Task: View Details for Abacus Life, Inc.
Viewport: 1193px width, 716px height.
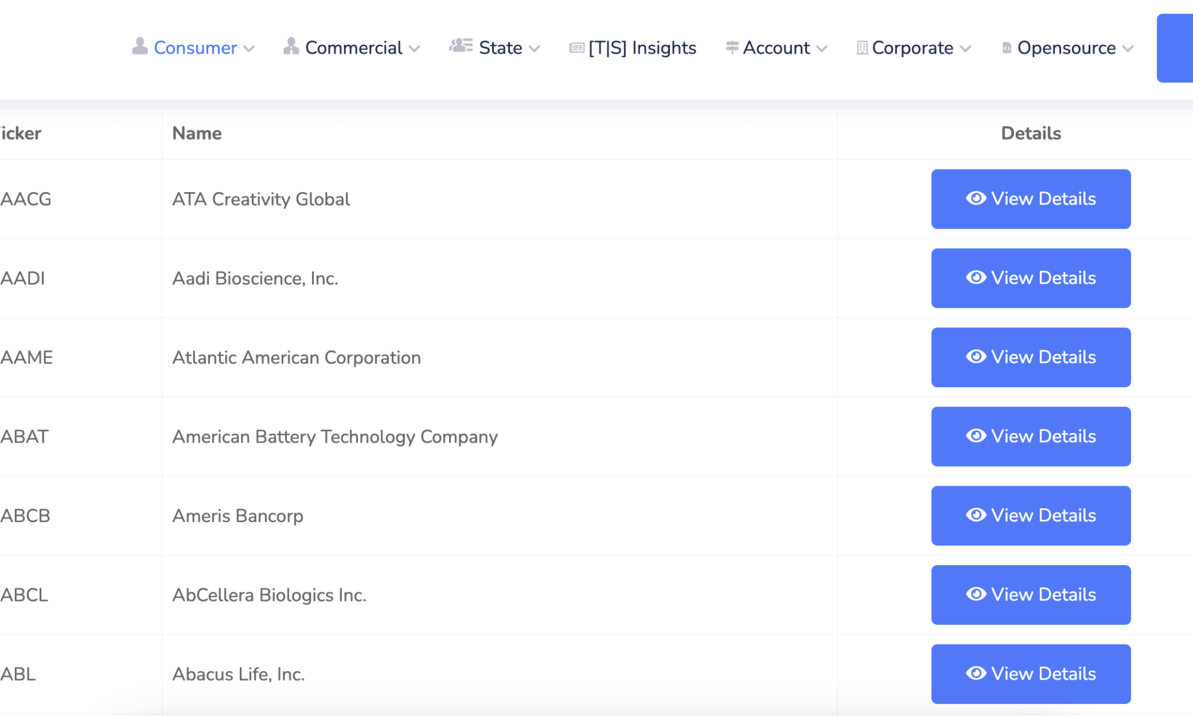Action: [x=1031, y=674]
